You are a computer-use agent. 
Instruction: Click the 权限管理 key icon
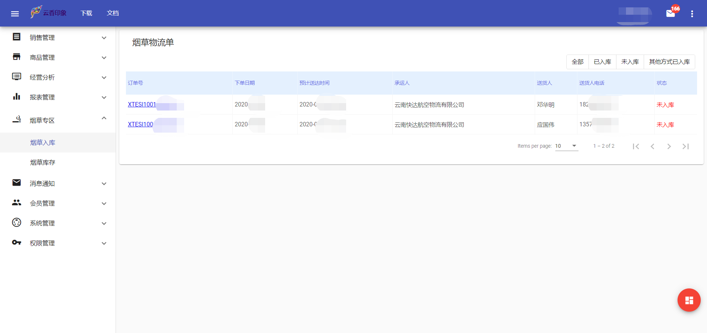pyautogui.click(x=17, y=242)
